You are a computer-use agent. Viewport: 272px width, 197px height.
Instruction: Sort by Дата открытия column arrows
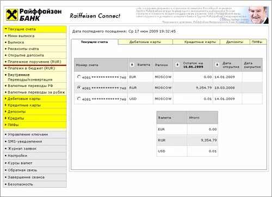click(x=217, y=65)
